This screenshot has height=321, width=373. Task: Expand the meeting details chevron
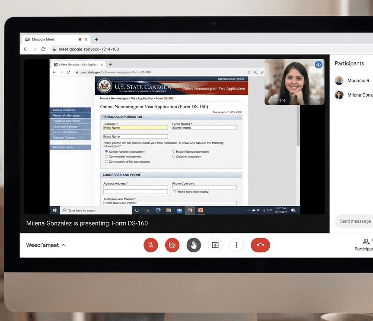point(64,245)
